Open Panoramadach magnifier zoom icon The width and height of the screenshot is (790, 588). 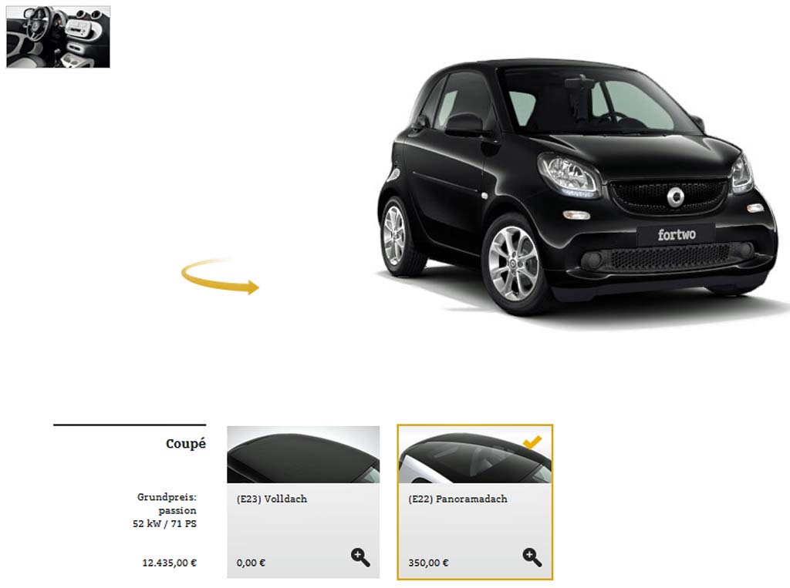(532, 557)
